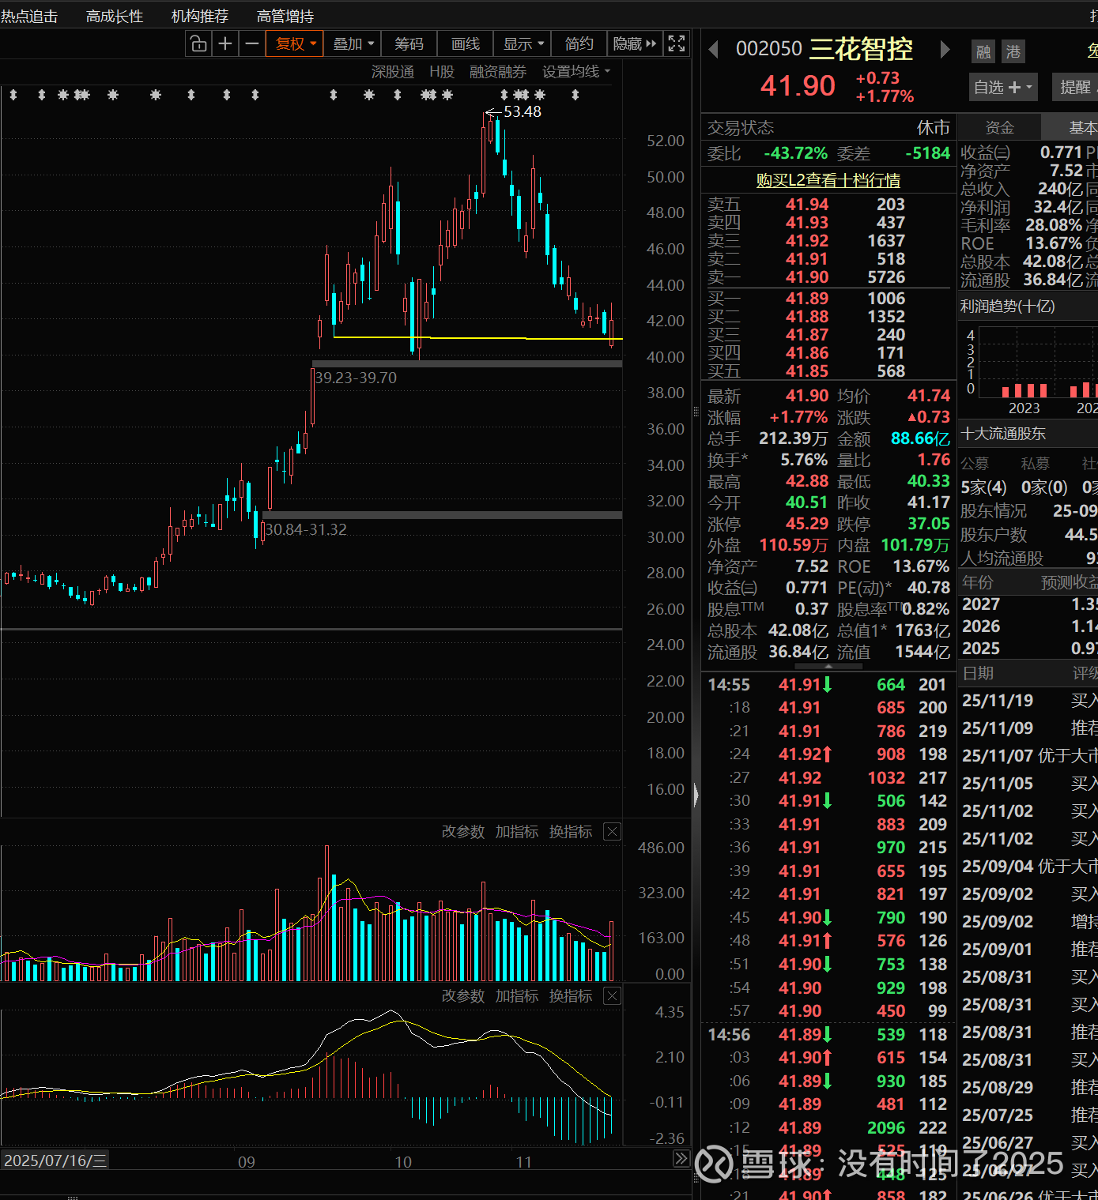Collapse side panel with the divider arrow
The width and height of the screenshot is (1098, 1200).
[696, 794]
